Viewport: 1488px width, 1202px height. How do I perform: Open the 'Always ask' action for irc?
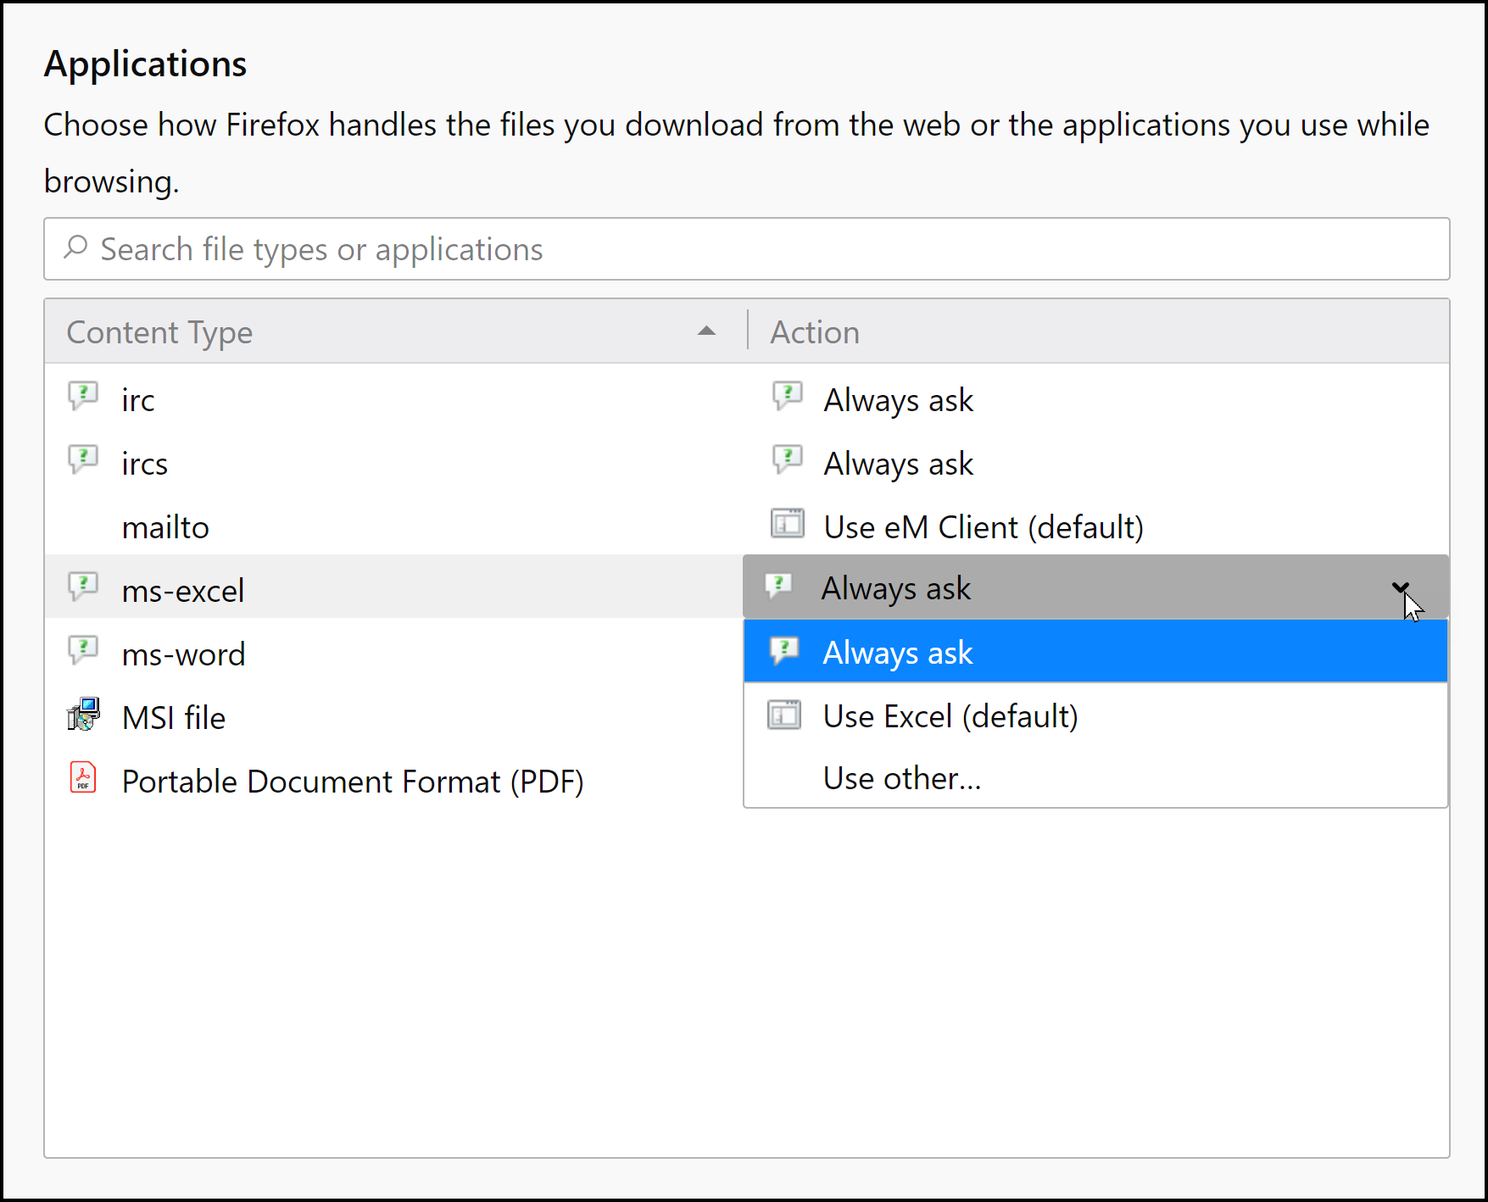(898, 400)
